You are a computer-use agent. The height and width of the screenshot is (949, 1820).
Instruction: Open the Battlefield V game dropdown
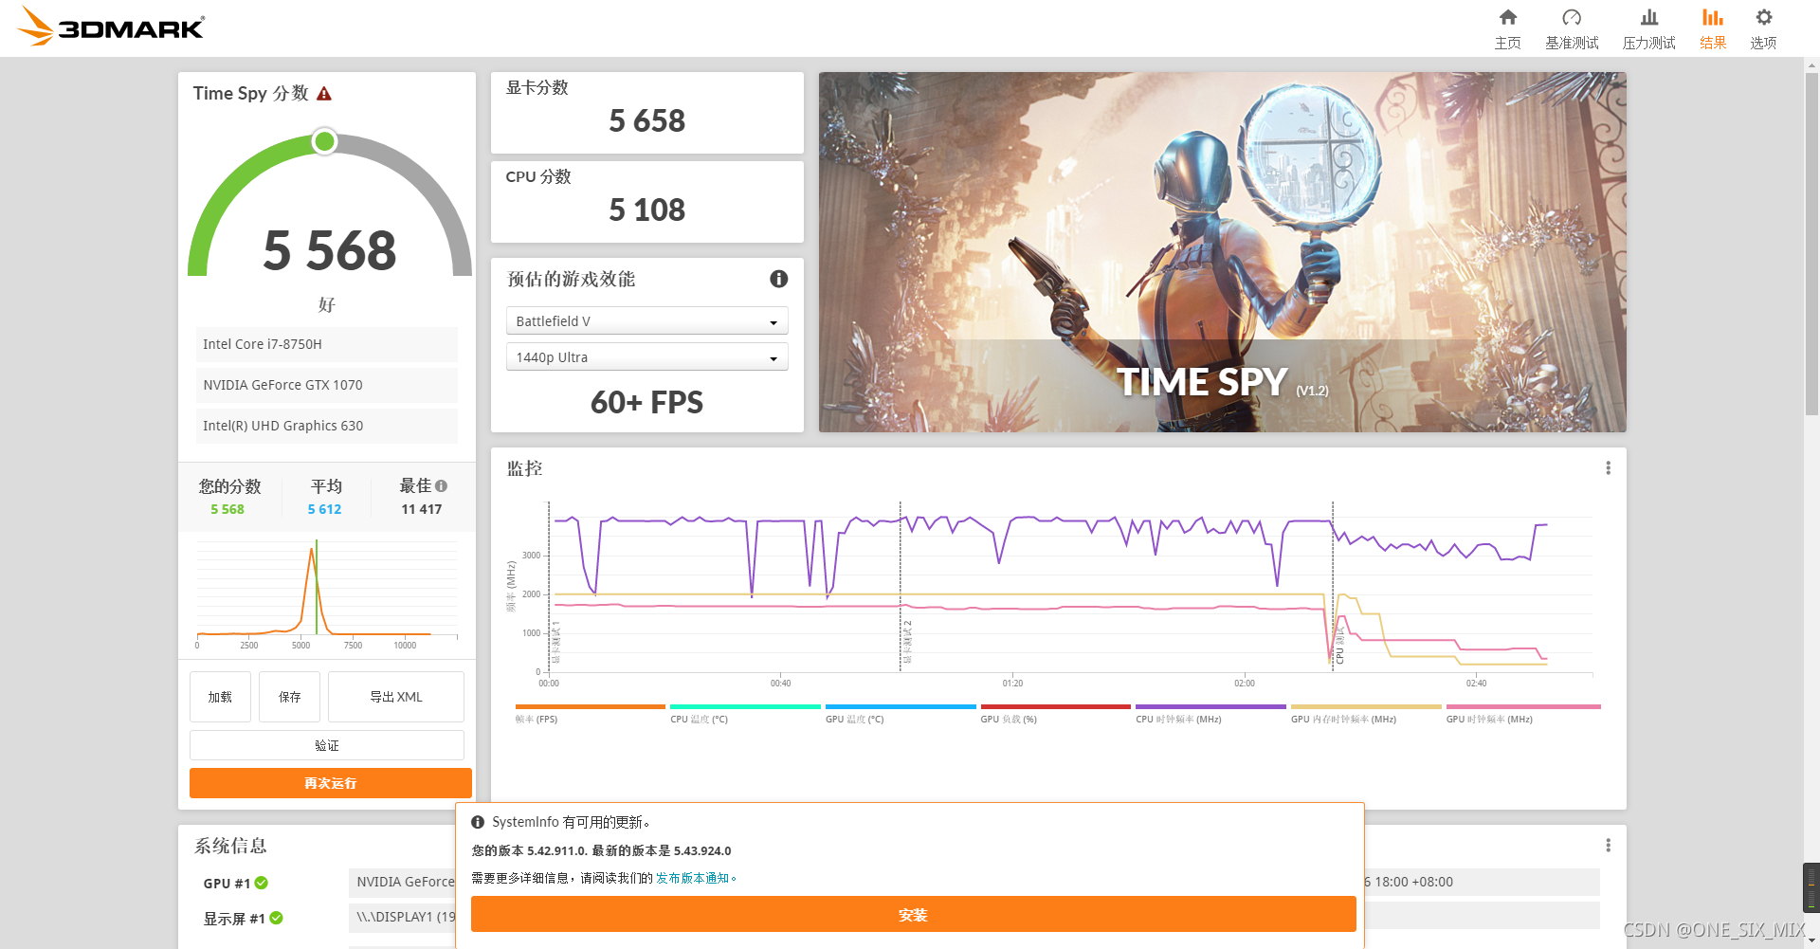click(x=647, y=321)
